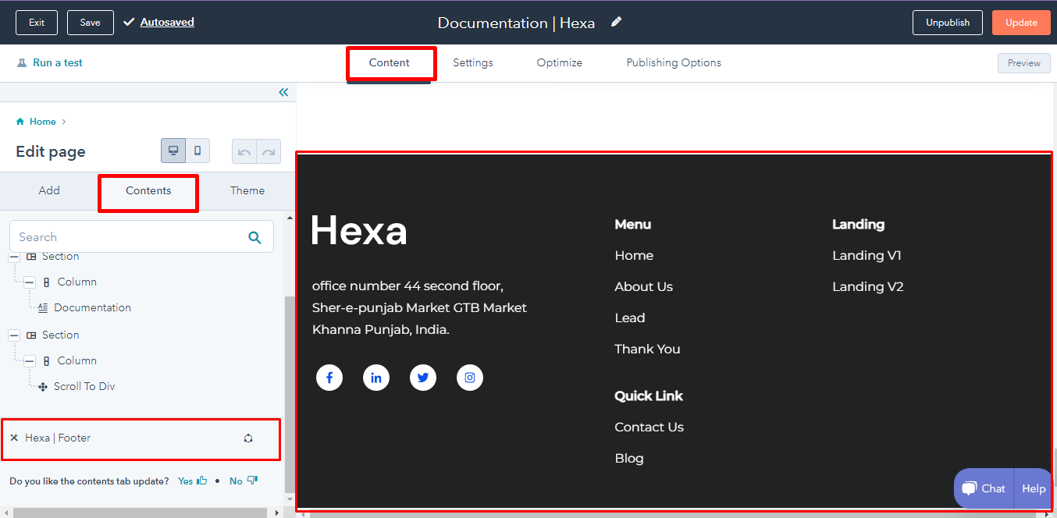The image size is (1057, 518).
Task: Switch to desktop preview icon
Action: click(x=173, y=151)
